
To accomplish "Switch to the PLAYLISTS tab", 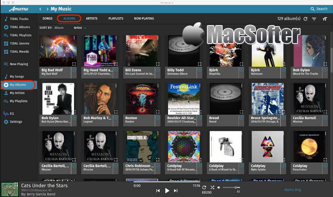I will click(x=116, y=18).
